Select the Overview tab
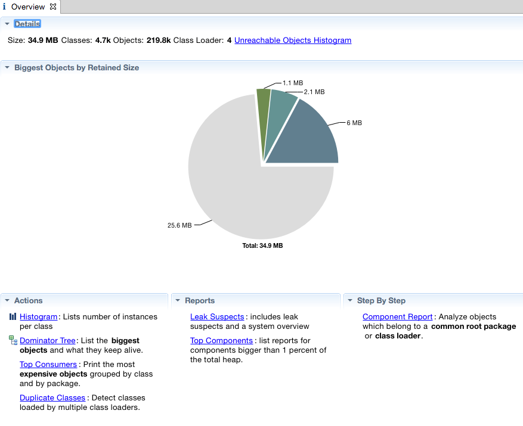The height and width of the screenshot is (426, 523). click(x=28, y=7)
